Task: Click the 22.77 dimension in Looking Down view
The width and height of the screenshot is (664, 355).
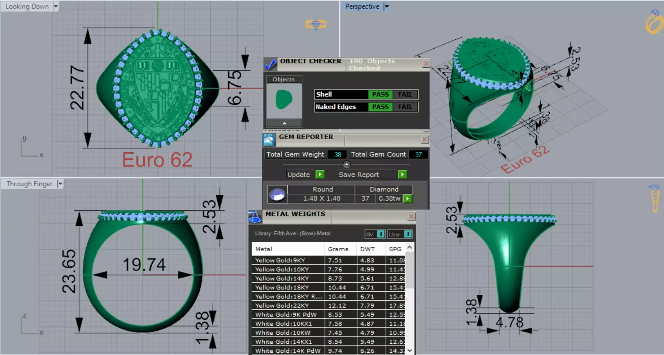Action: pos(78,88)
